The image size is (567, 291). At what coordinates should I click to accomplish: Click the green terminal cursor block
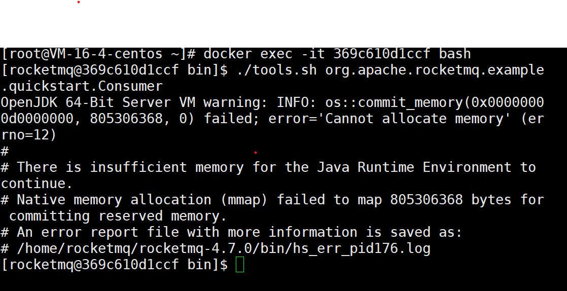pos(240,265)
